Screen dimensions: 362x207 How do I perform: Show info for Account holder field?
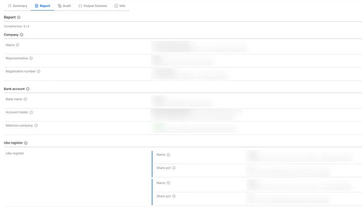pos(31,113)
